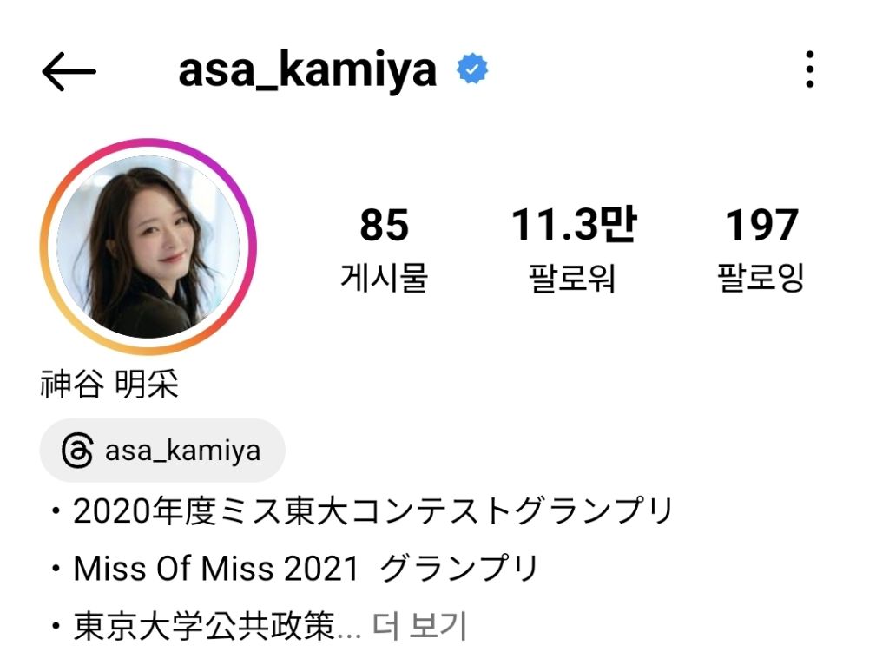Open followers list via 11.3만
The width and height of the screenshot is (889, 652).
coord(574,225)
